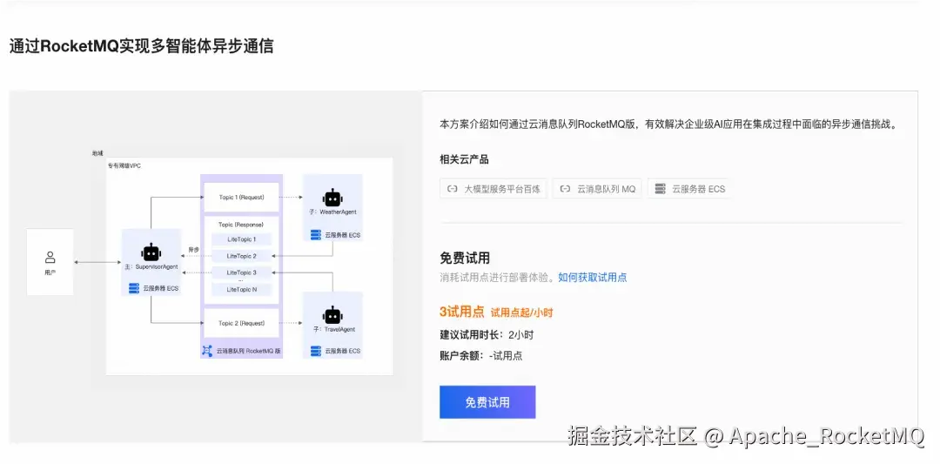Click the 建议试用时长 text line
Image resolution: width=940 pixels, height=464 pixels.
click(x=487, y=335)
